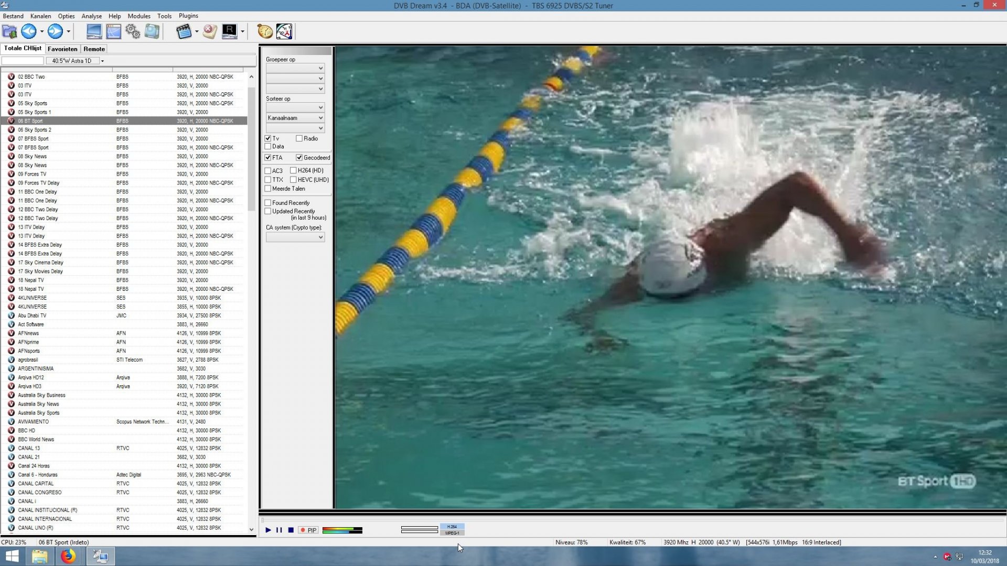1007x566 pixels.
Task: Click the monitor fullscreen view icon
Action: click(94, 31)
